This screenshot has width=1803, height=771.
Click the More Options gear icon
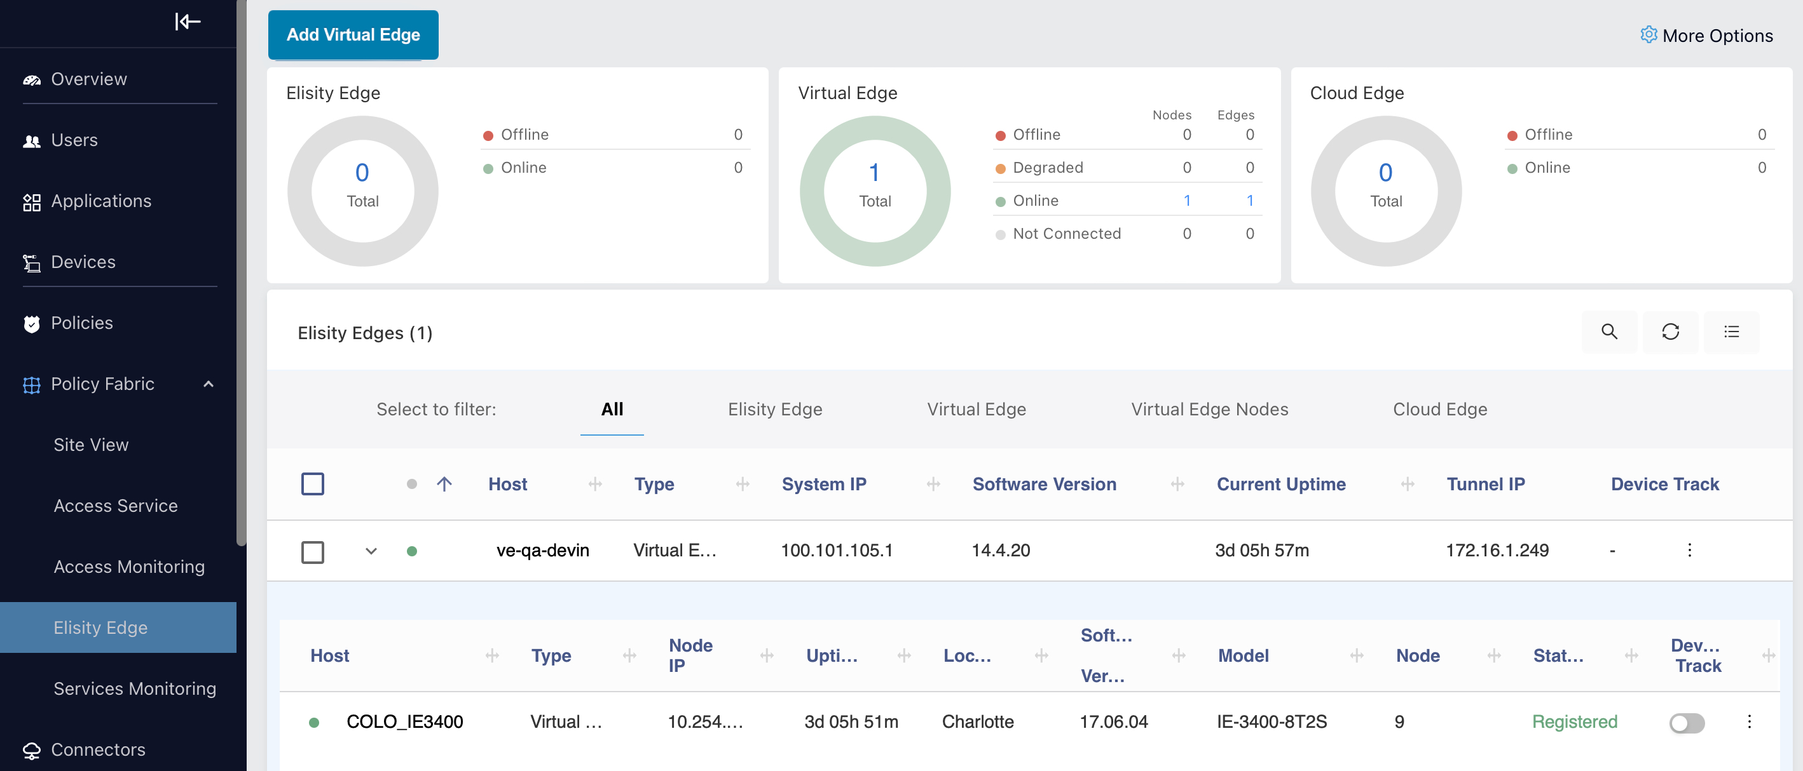click(x=1649, y=34)
